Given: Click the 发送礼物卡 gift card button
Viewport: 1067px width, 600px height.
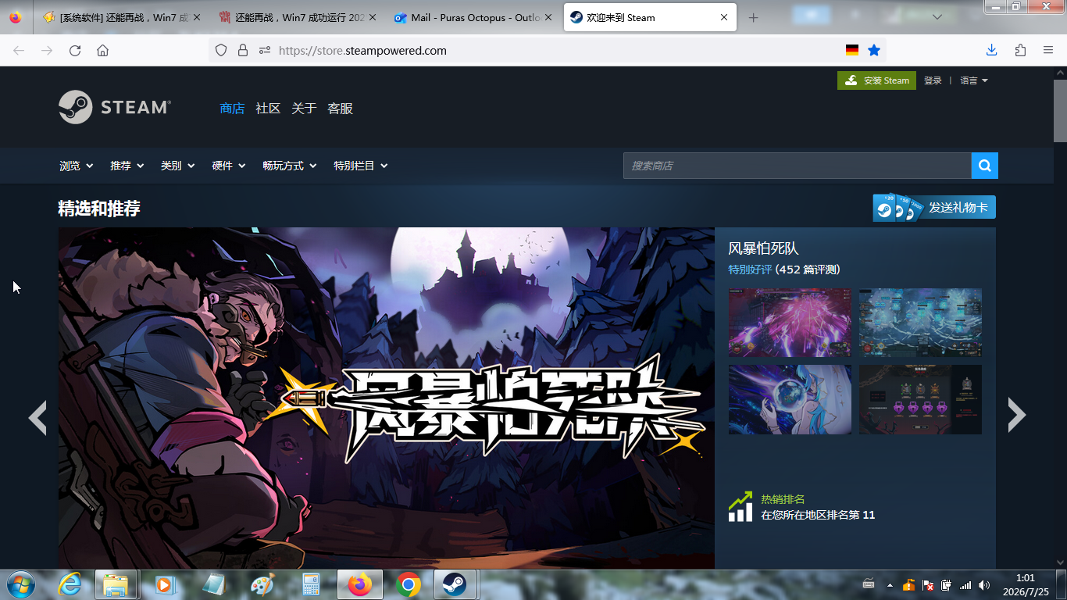Looking at the screenshot, I should [x=934, y=208].
